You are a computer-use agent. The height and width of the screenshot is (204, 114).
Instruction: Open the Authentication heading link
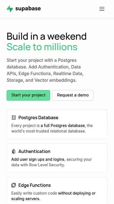tap(34, 151)
